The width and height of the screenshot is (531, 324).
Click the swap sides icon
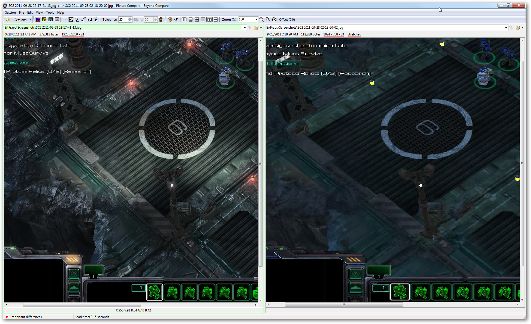176,20
